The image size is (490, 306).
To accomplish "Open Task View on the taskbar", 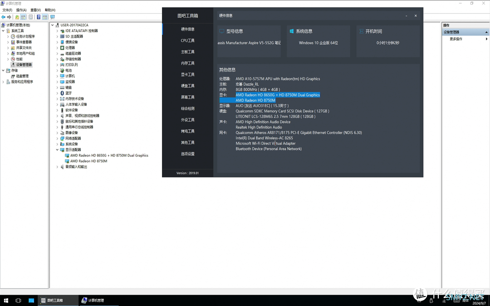I will tap(18, 301).
